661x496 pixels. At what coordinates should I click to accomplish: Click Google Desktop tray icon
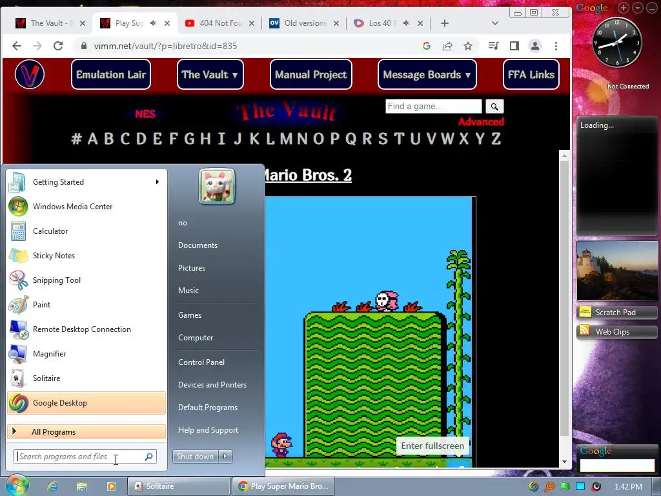click(x=534, y=487)
